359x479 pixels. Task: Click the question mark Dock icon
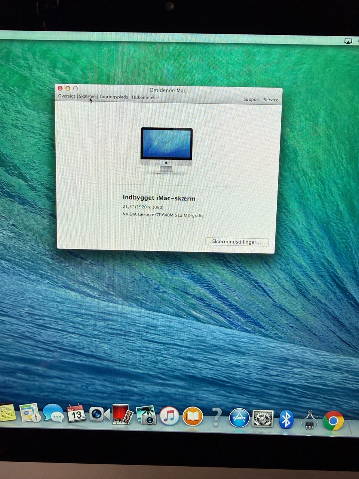pos(216,417)
